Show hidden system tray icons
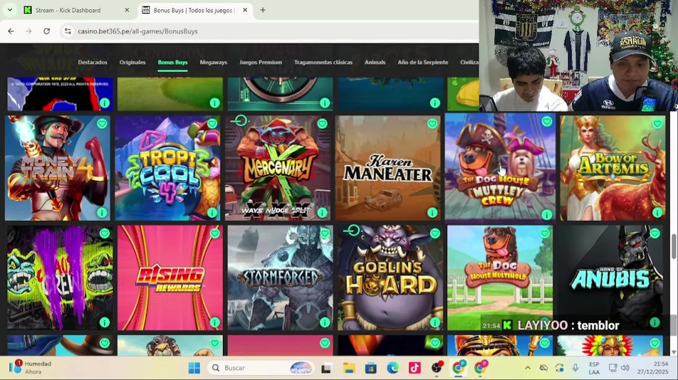 pyautogui.click(x=528, y=368)
